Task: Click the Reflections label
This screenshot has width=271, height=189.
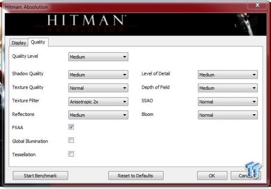Action: (x=23, y=114)
